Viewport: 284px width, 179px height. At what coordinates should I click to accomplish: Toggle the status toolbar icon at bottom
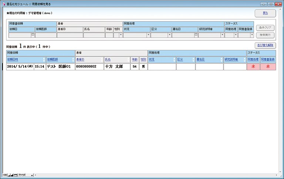16,175
